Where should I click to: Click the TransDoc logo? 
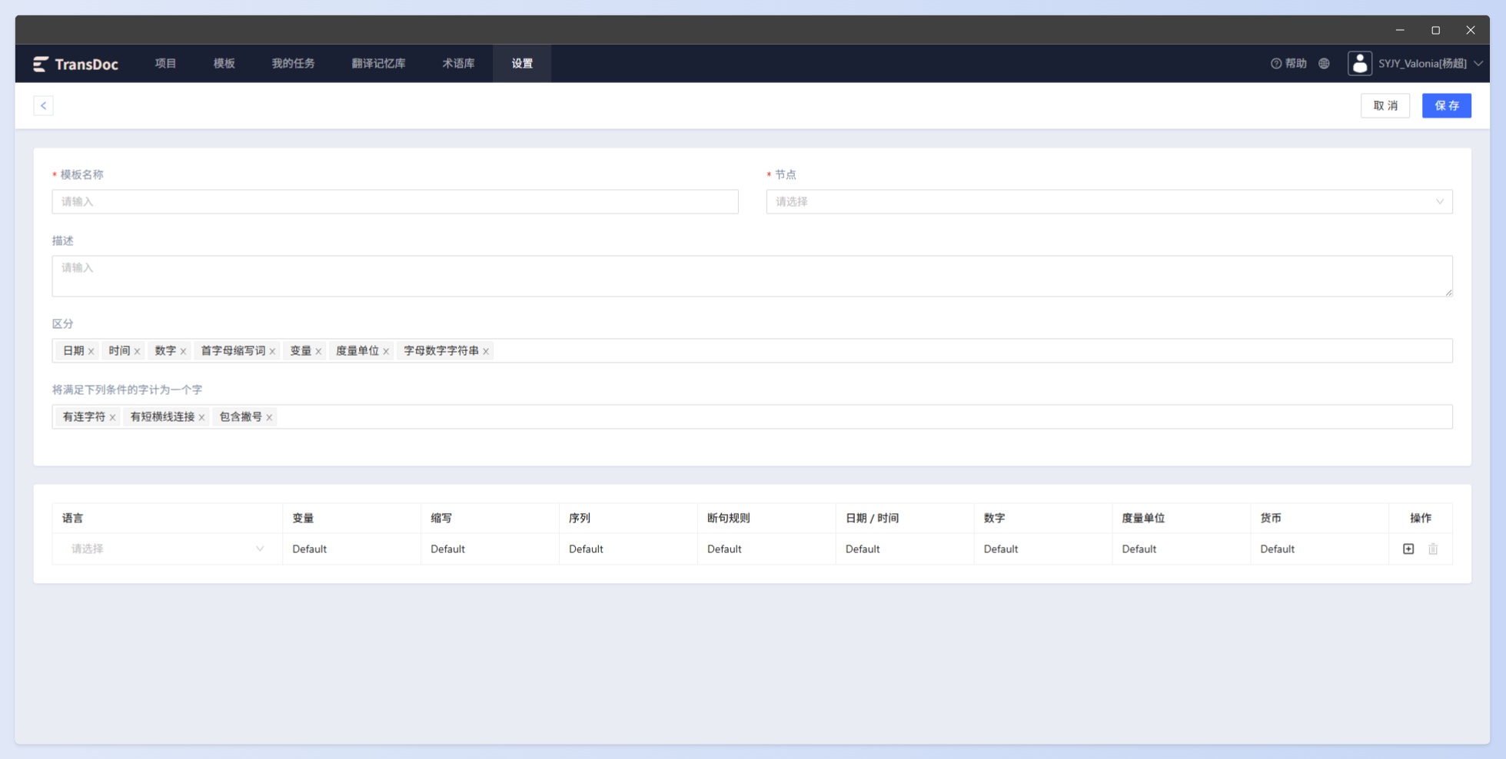pos(75,64)
